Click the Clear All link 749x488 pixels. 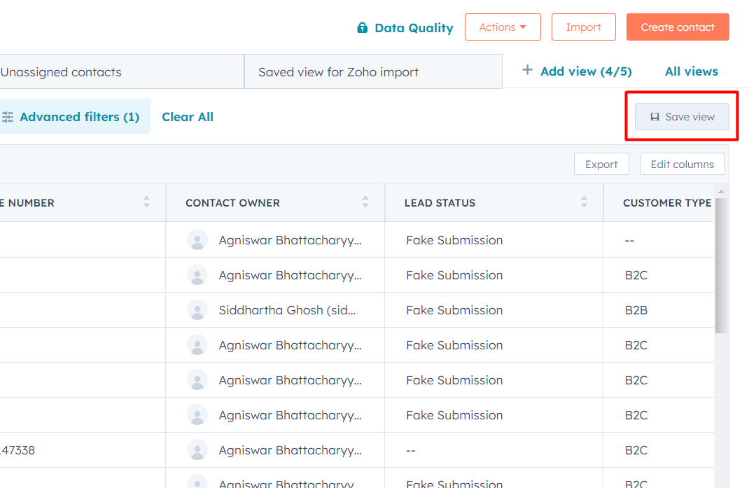point(188,116)
